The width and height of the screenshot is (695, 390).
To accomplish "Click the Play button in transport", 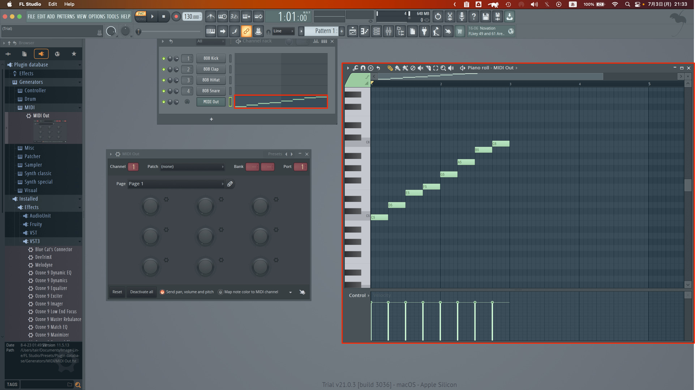I will [x=153, y=17].
